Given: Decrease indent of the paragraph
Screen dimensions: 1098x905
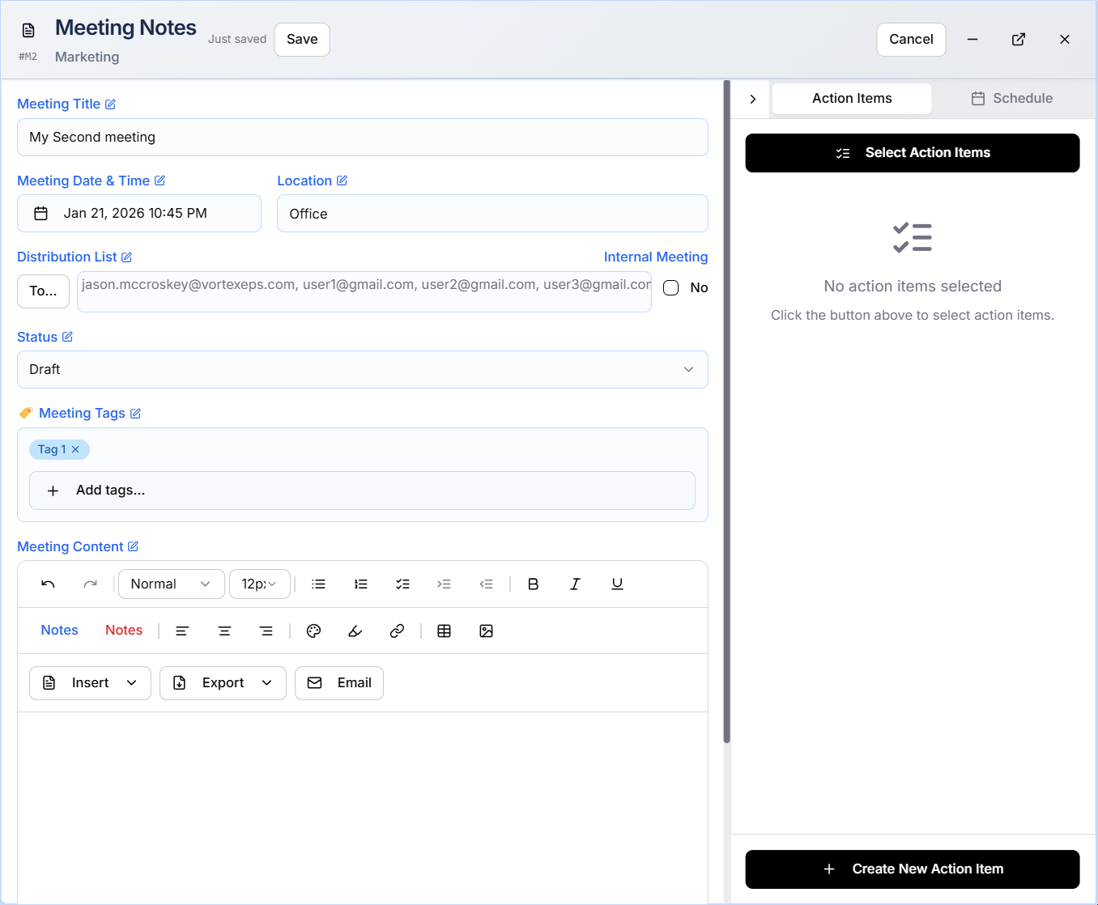Looking at the screenshot, I should click(x=487, y=584).
